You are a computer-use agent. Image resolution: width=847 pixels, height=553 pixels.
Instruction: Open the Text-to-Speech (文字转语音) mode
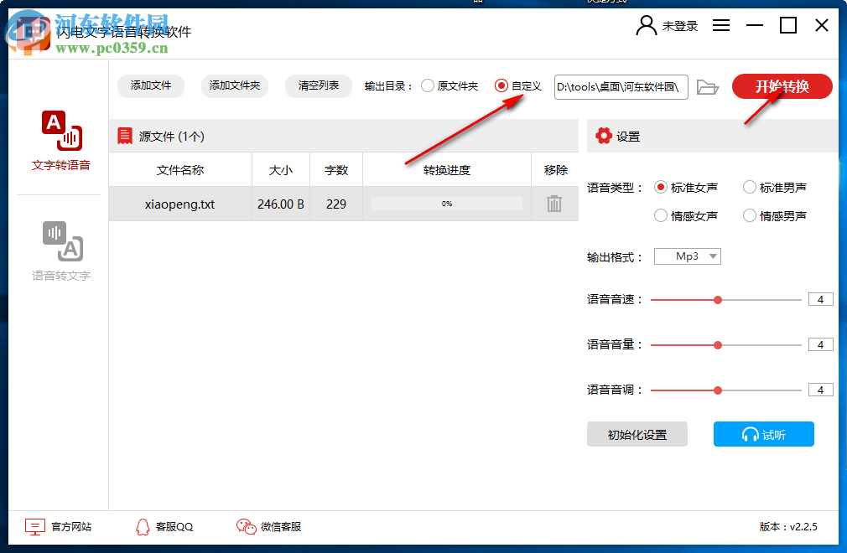click(61, 141)
